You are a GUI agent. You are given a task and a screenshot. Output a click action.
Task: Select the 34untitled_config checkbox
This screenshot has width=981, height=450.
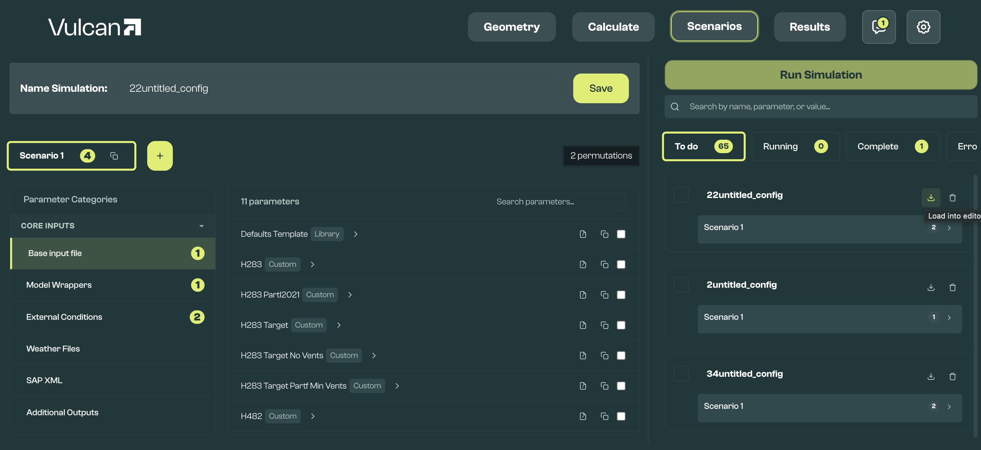681,373
